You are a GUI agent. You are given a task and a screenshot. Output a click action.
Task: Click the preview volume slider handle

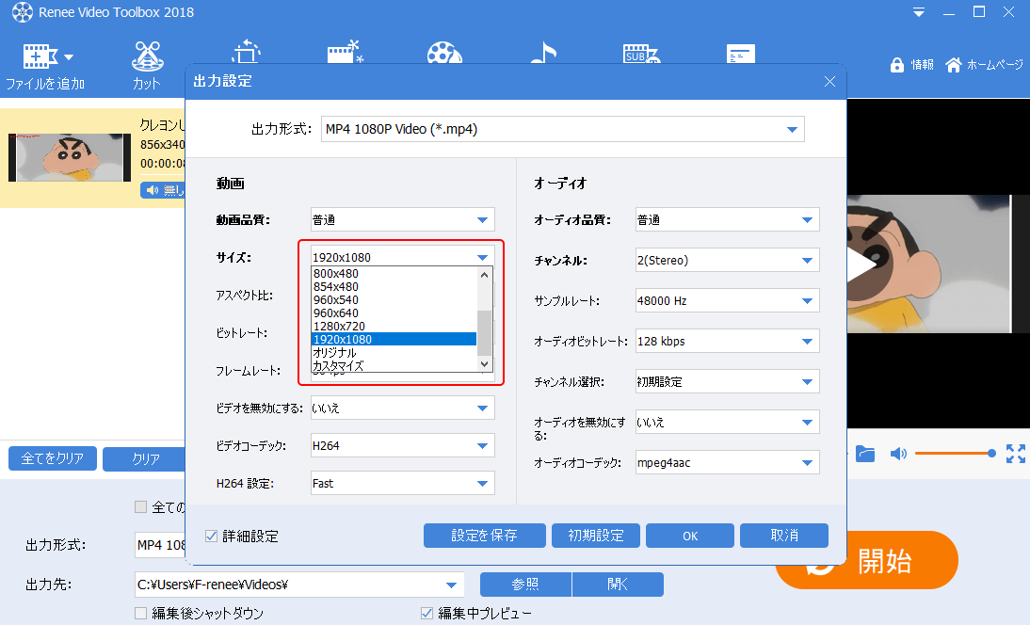coord(991,453)
